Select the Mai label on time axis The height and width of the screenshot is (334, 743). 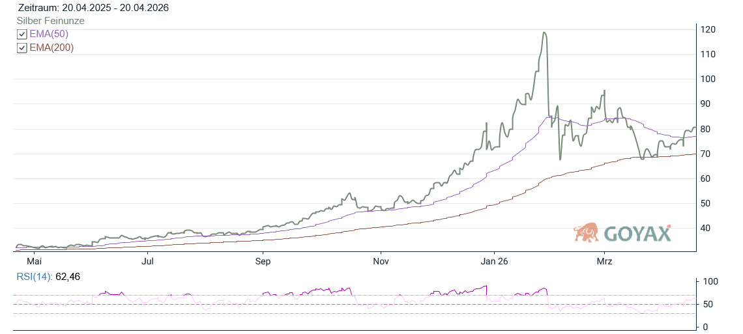click(34, 261)
